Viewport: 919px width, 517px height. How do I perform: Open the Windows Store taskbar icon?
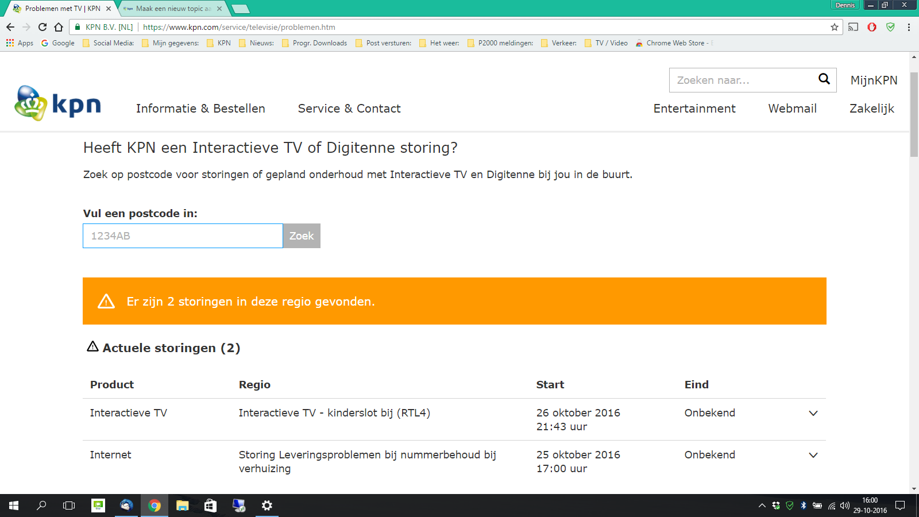[211, 506]
